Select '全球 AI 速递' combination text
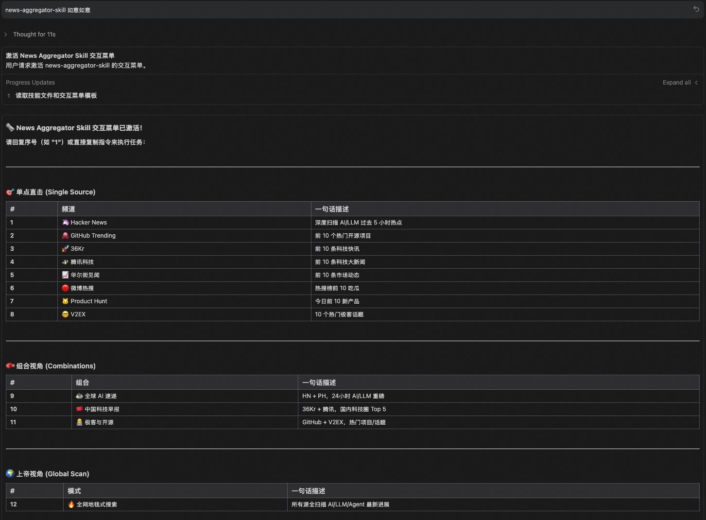 [101, 396]
